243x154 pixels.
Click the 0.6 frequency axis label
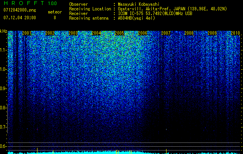pyautogui.click(x=3, y=146)
